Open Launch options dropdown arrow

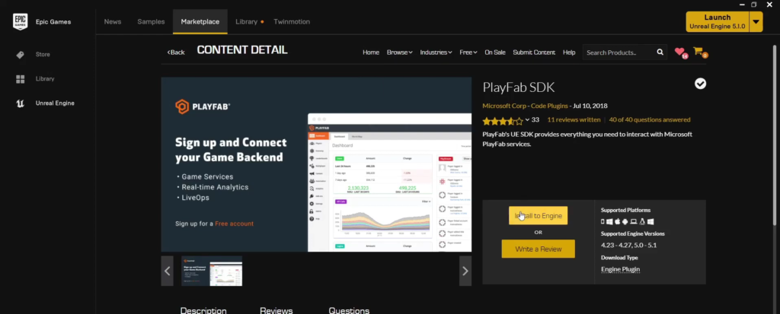click(x=756, y=22)
